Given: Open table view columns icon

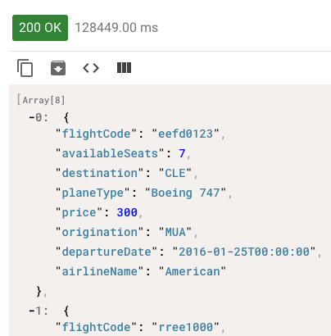Looking at the screenshot, I should [x=124, y=68].
